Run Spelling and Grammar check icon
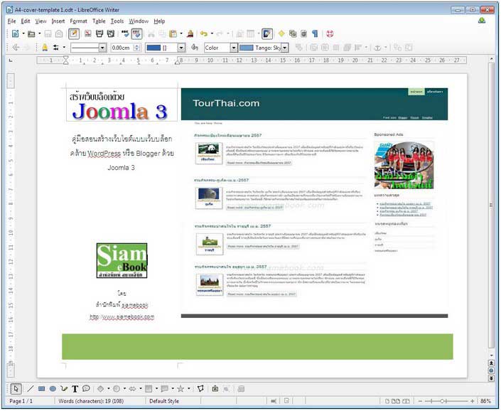This screenshot has height=411, width=501. point(125,33)
